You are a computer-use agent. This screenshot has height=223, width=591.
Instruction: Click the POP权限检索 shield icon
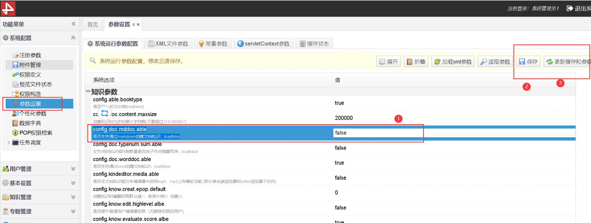tap(15, 133)
